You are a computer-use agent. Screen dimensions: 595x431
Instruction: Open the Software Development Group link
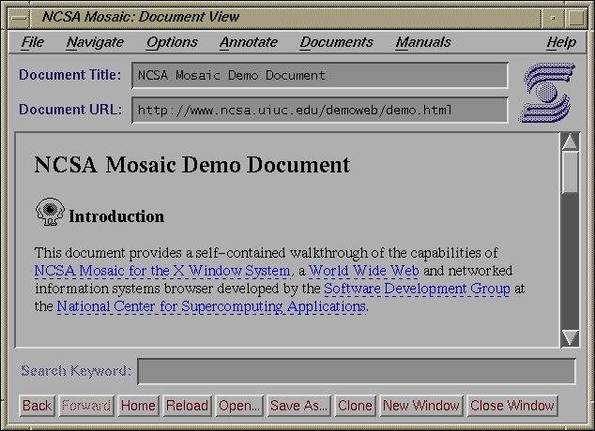(x=417, y=289)
